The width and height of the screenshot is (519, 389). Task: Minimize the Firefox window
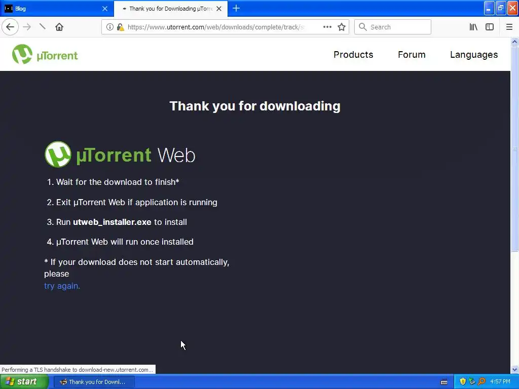(x=489, y=8)
